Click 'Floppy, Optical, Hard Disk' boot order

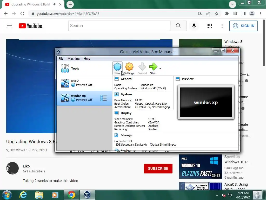[151, 104]
